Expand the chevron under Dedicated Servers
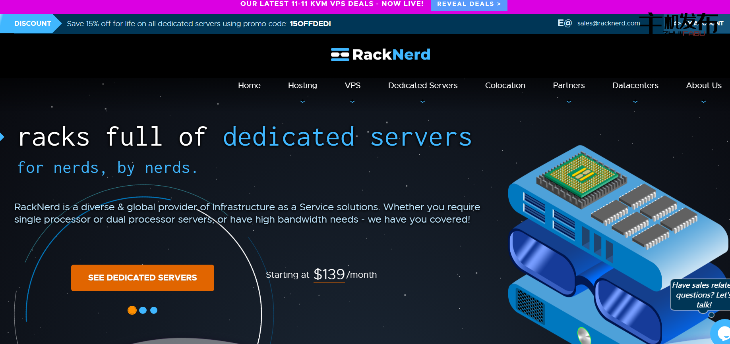This screenshot has width=730, height=344. pos(423,102)
